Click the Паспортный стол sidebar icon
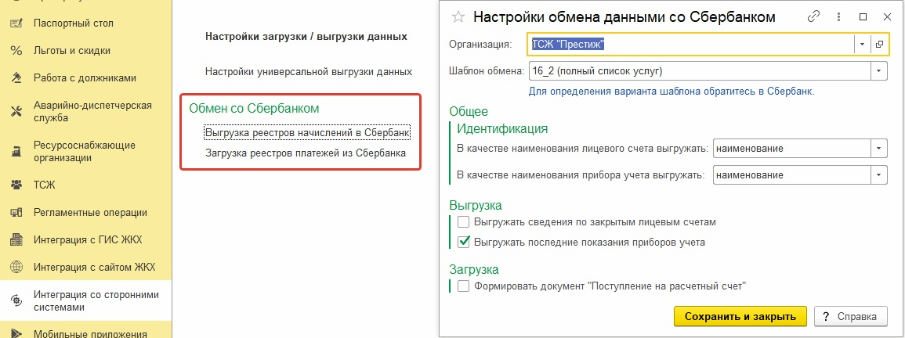 (16, 23)
